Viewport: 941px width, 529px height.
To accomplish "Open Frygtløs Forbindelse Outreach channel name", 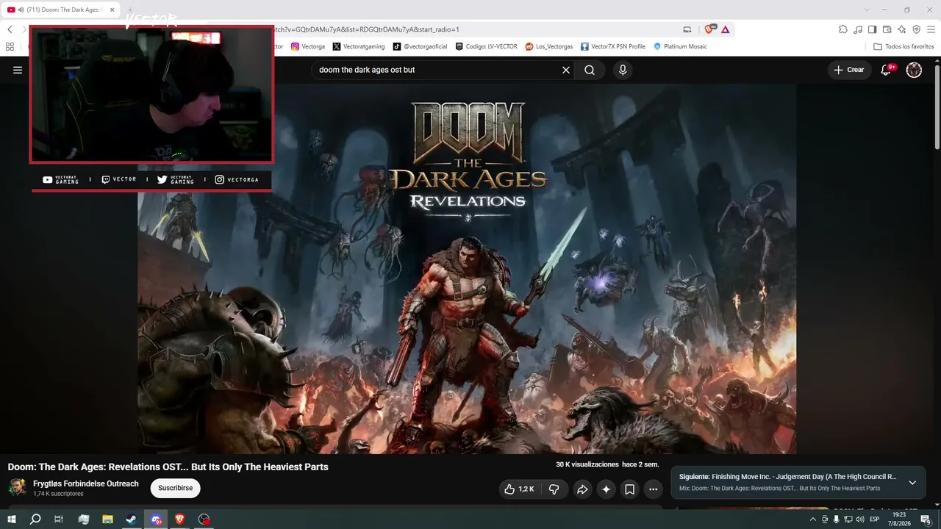I will [86, 483].
